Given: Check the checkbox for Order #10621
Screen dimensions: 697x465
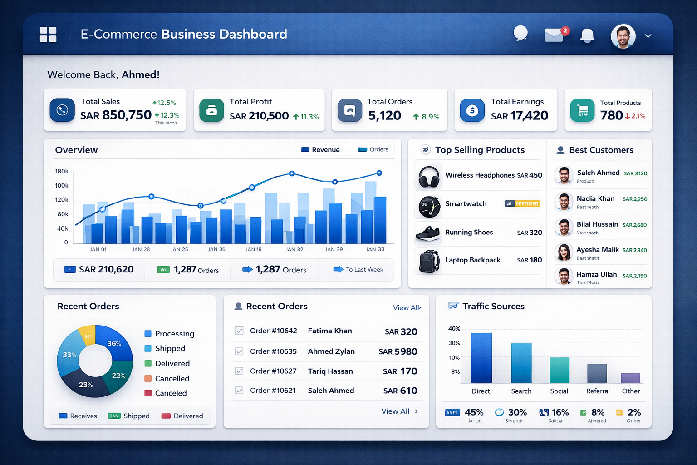Looking at the screenshot, I should coord(239,390).
